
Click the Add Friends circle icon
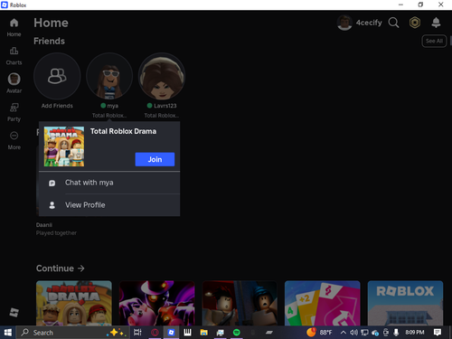(57, 76)
